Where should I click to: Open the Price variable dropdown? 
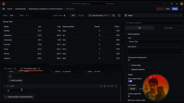(x=12, y=15)
